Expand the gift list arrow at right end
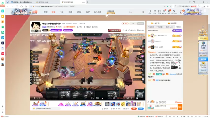This screenshot has height=118, width=210. 143,104
